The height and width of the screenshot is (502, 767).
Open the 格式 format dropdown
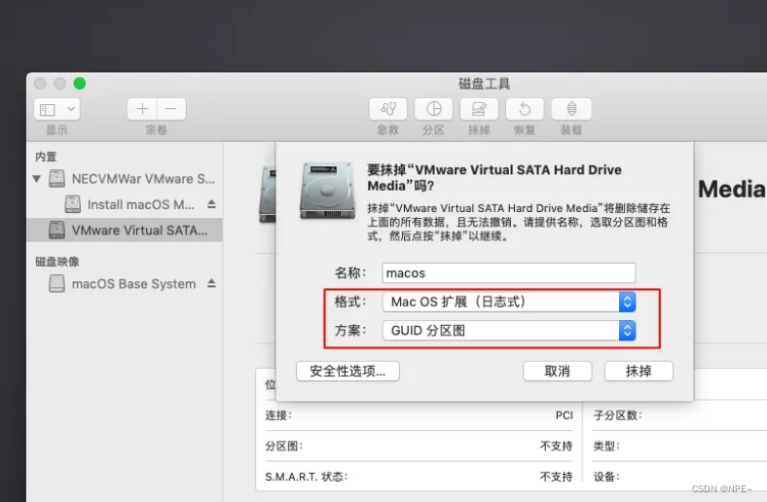(509, 302)
